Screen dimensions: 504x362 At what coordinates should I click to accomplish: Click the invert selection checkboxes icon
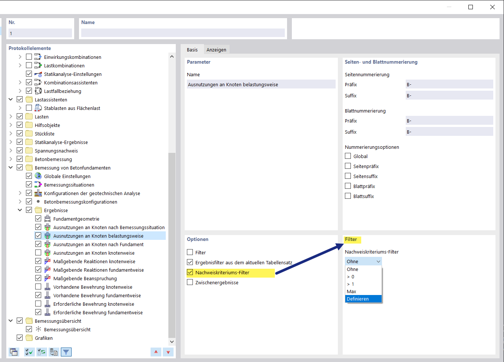pos(42,352)
